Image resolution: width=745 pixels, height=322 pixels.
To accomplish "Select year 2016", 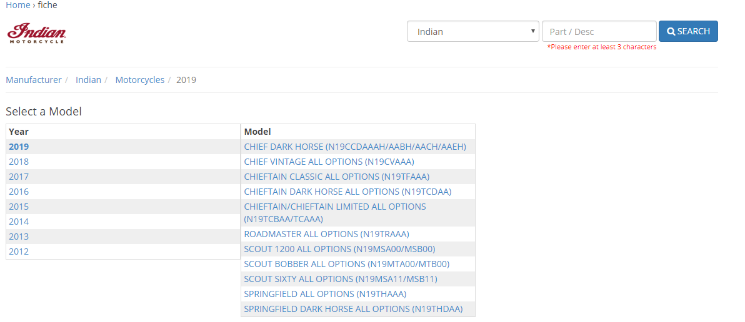I will point(19,192).
